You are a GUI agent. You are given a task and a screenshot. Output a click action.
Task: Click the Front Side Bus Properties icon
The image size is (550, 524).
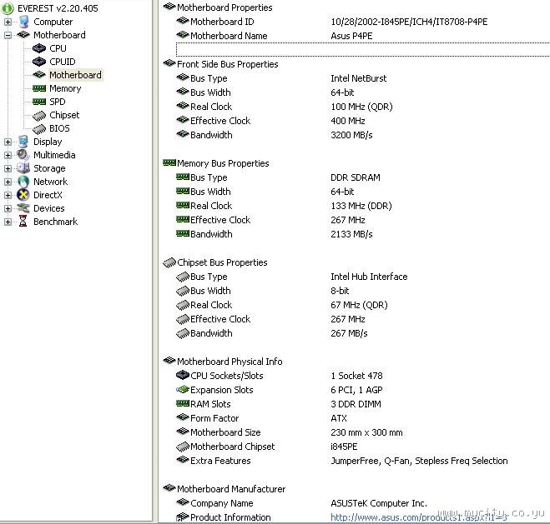click(169, 63)
